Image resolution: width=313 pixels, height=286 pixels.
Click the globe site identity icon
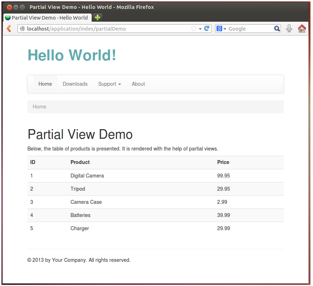coord(22,29)
